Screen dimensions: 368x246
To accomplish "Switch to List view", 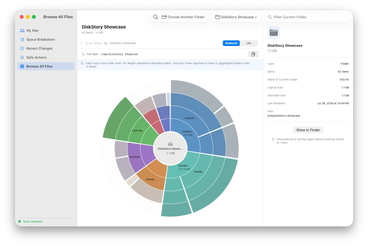I will (x=249, y=43).
